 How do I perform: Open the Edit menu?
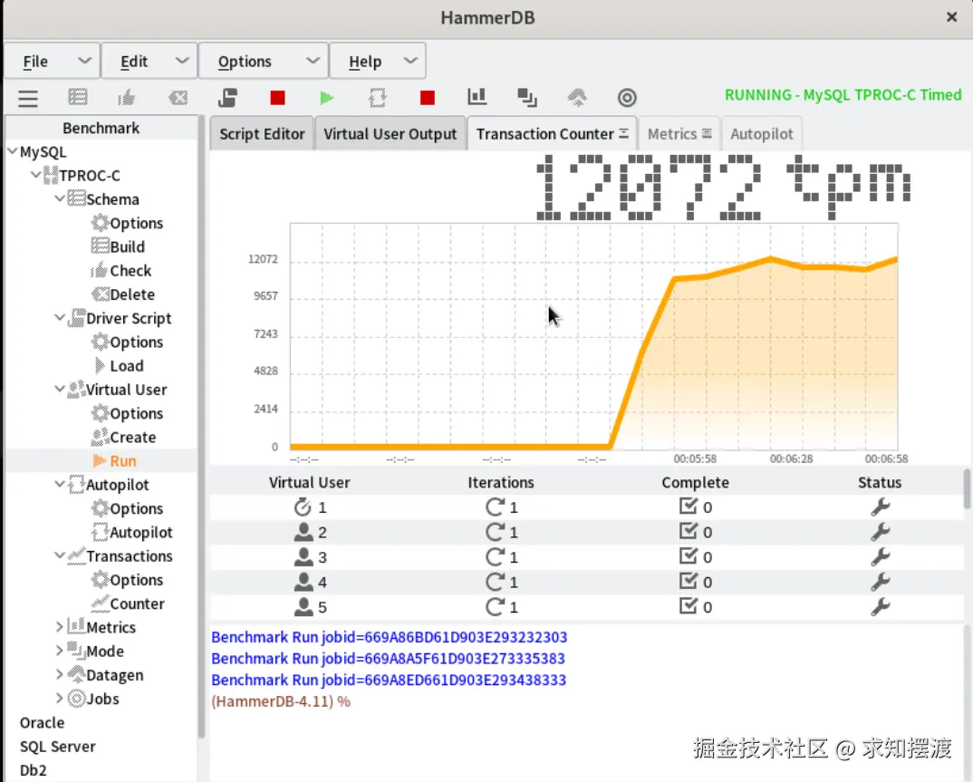coord(149,61)
